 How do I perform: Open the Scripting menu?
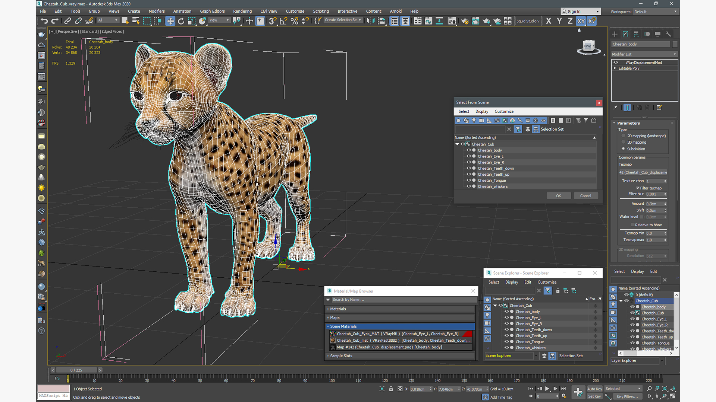(321, 11)
